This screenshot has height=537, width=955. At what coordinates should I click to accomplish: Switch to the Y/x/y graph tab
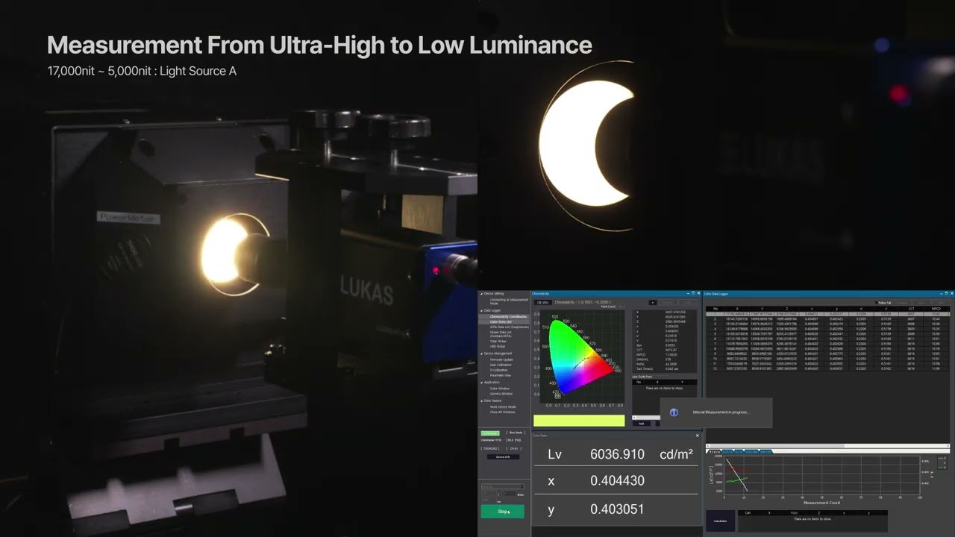714,451
